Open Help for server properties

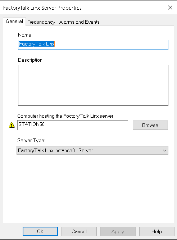pyautogui.click(x=157, y=231)
